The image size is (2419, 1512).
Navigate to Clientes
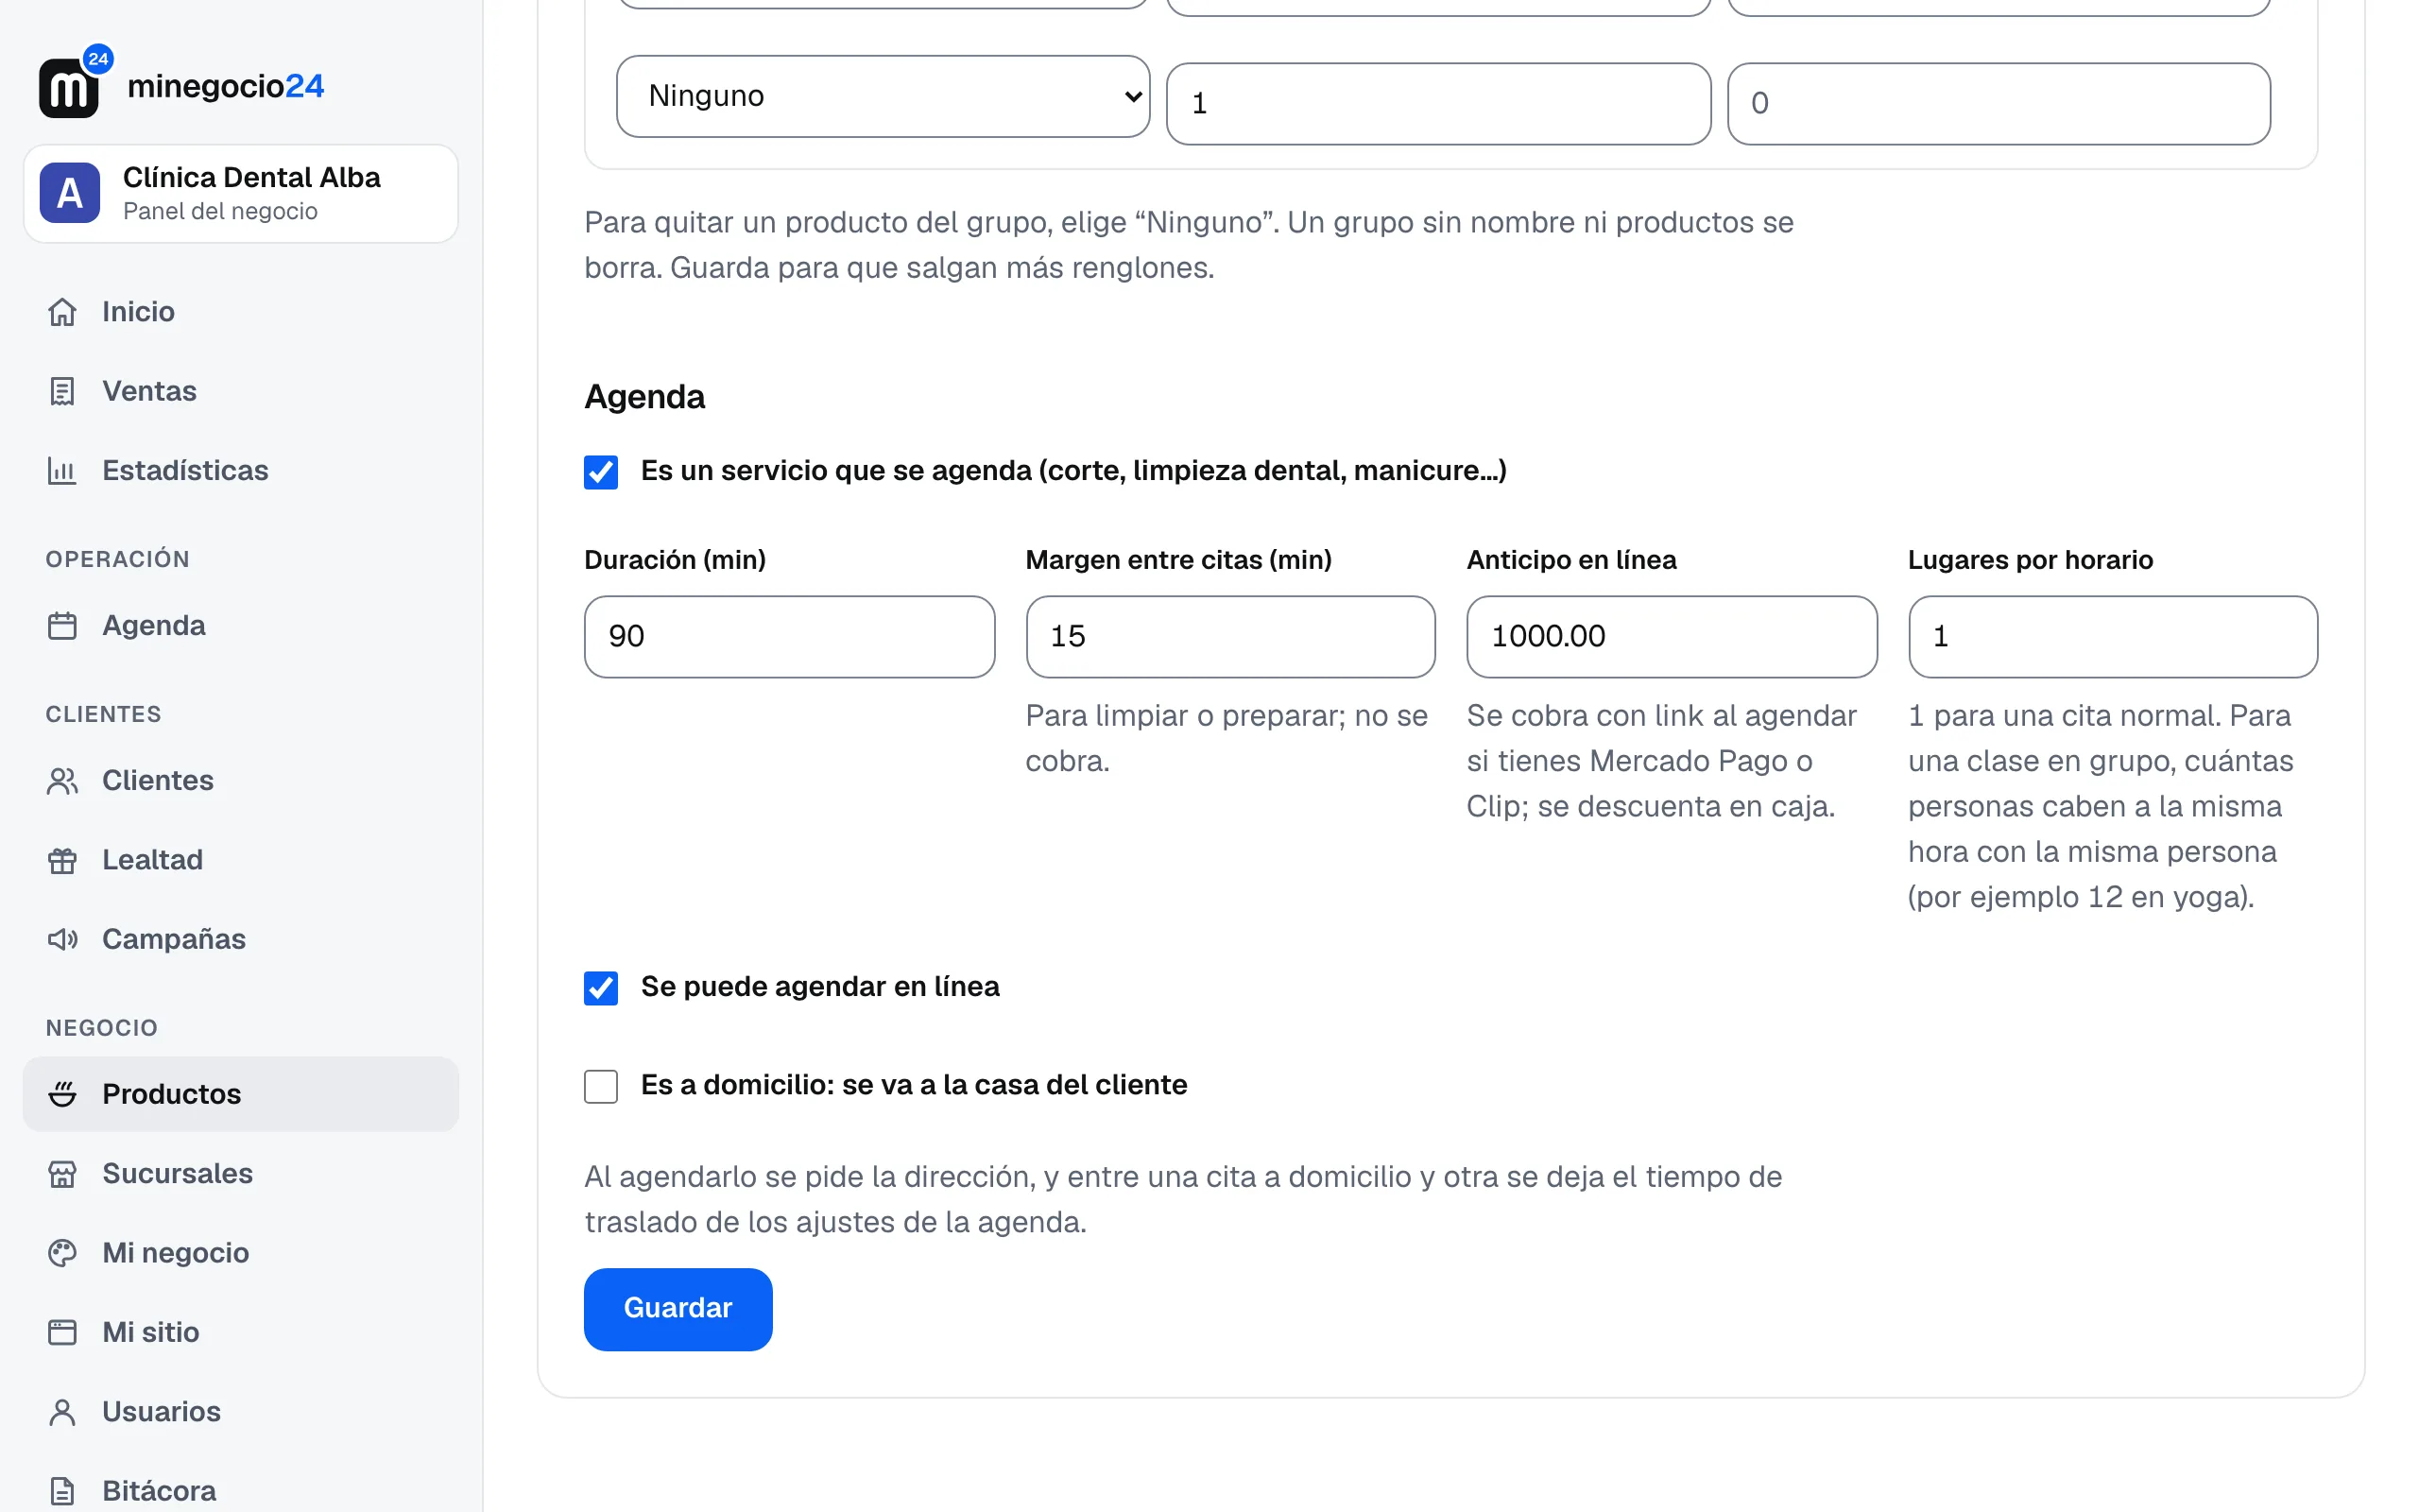click(x=241, y=781)
